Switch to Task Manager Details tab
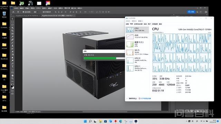Image resolution: width=221 pixels, height=124 pixels. pos(155,24)
